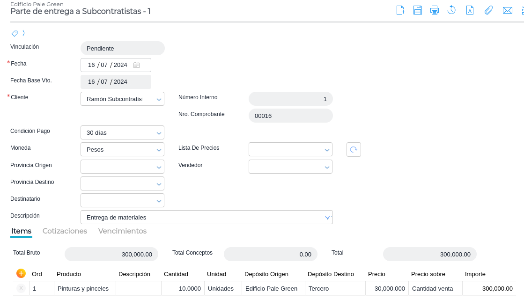Expand the Cliente dropdown
Viewport: 524px width, 300px height.
pos(159,99)
